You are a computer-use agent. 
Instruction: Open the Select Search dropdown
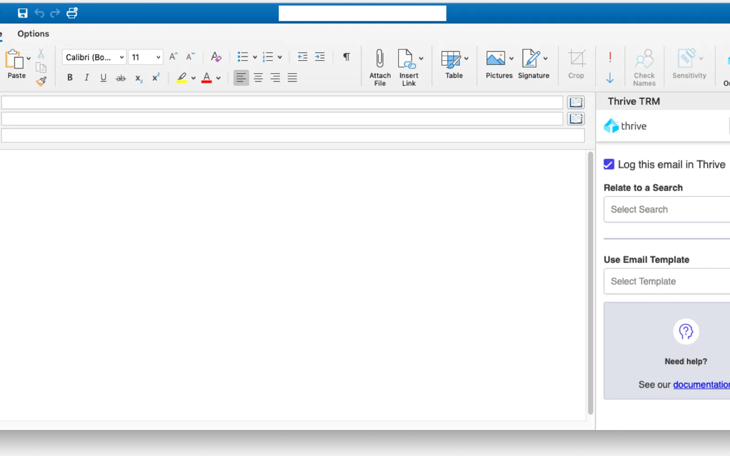(x=667, y=209)
